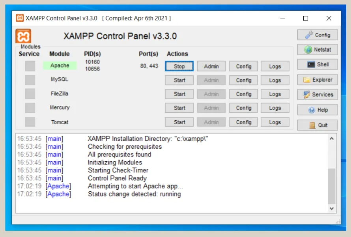Screen dimensions: 351x237
Task: Check the FileZilla service checkbox
Action: (30, 94)
